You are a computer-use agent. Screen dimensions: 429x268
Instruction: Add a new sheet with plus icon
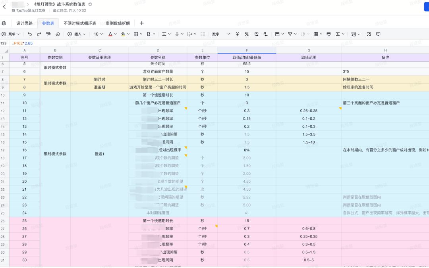tap(141, 23)
